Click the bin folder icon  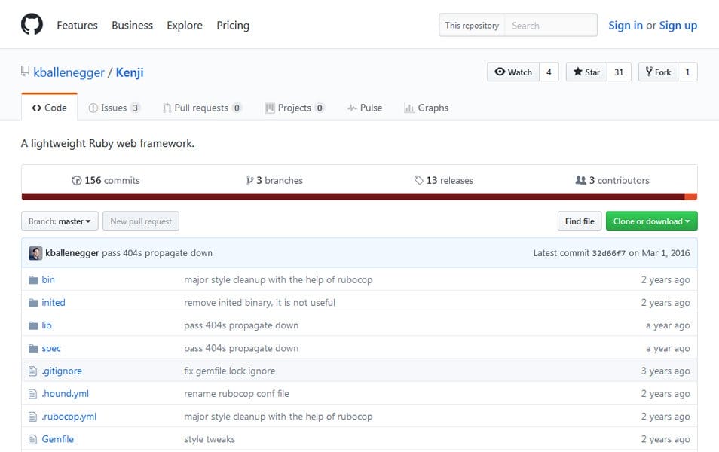pos(33,280)
